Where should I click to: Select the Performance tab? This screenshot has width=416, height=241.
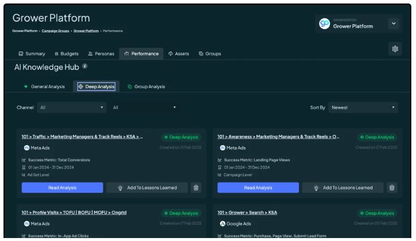(x=141, y=54)
